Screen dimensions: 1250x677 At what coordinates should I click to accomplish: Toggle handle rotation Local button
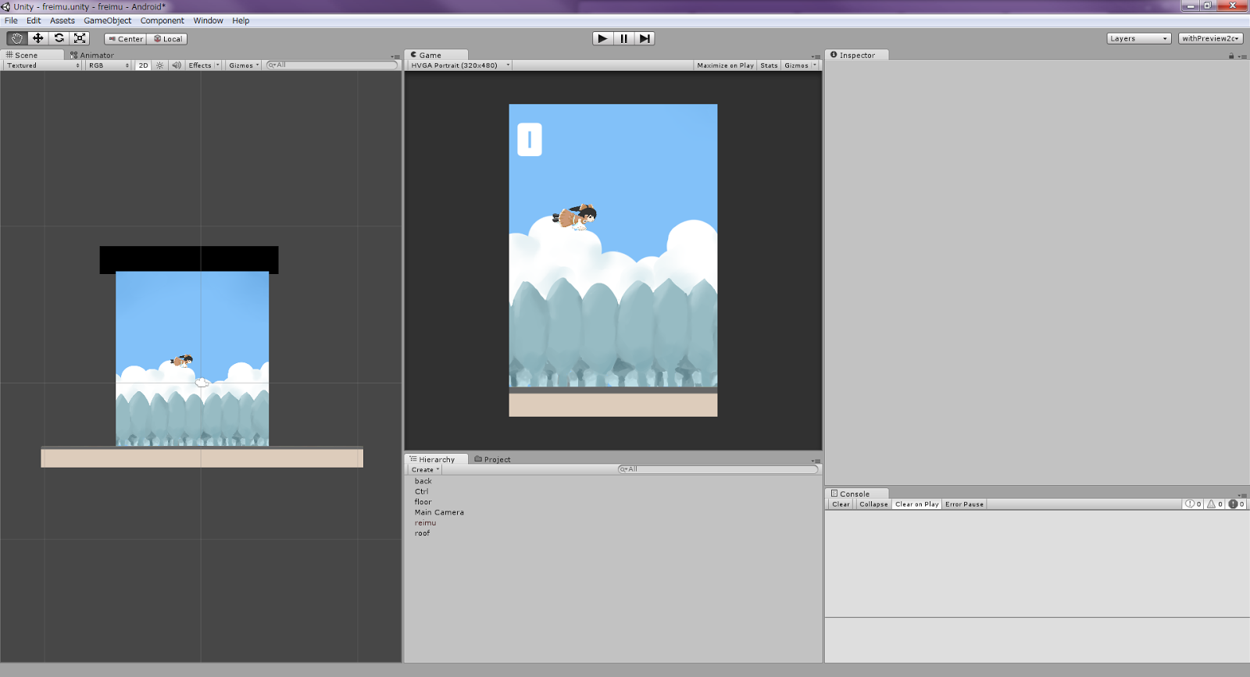point(167,39)
